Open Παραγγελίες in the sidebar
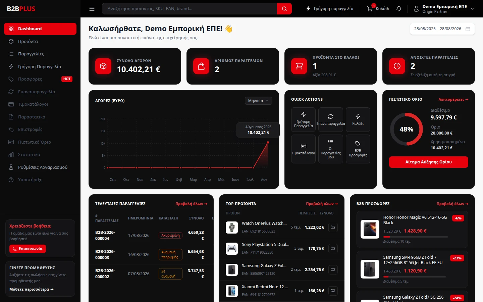 point(40,54)
